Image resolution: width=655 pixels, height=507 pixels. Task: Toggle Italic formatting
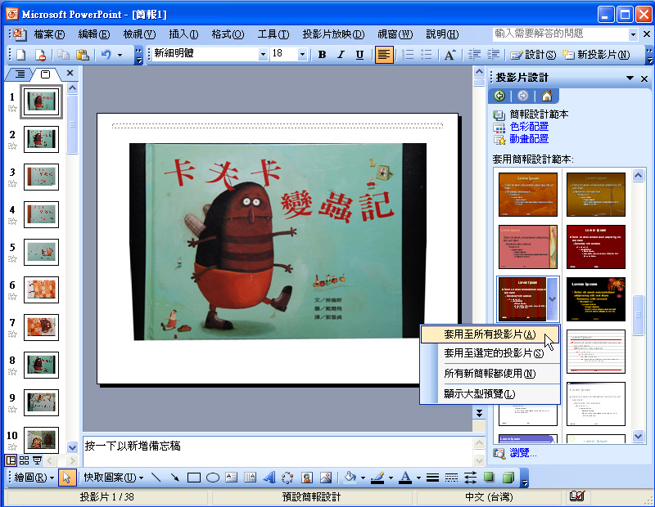(x=341, y=55)
